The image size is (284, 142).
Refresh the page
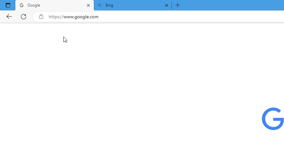point(24,17)
